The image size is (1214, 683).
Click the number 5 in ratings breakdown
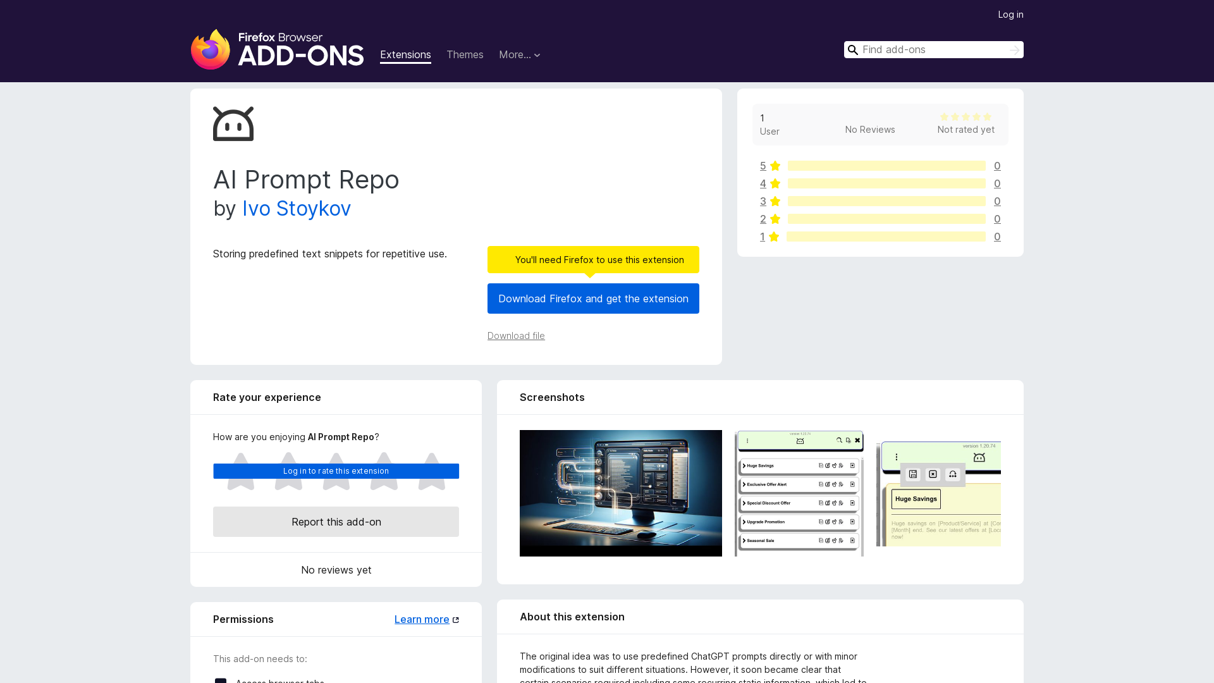[x=763, y=166]
